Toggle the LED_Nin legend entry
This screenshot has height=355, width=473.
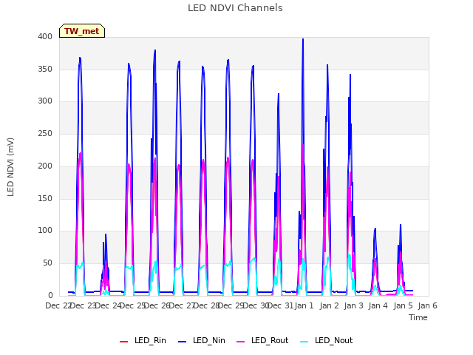202,340
